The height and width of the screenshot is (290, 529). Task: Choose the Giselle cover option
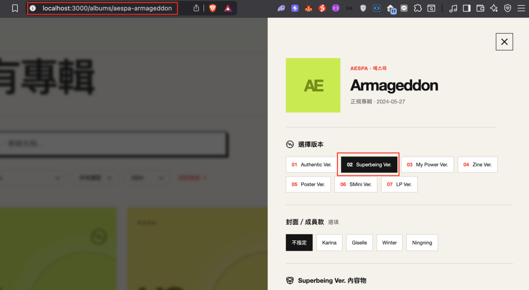coord(360,243)
